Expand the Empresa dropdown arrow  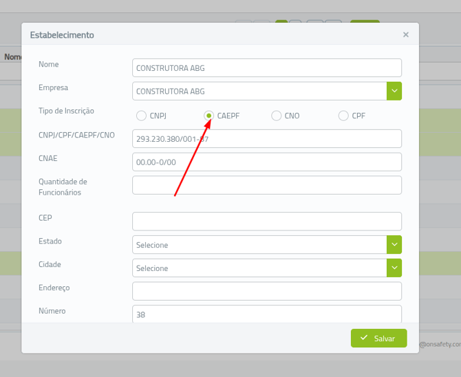click(x=394, y=91)
